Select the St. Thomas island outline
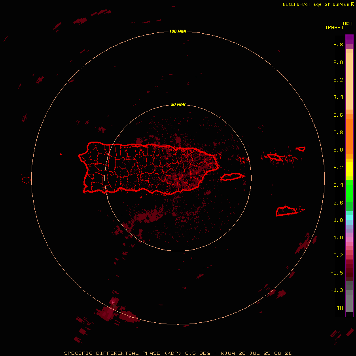356x356 pixels. [274, 157]
